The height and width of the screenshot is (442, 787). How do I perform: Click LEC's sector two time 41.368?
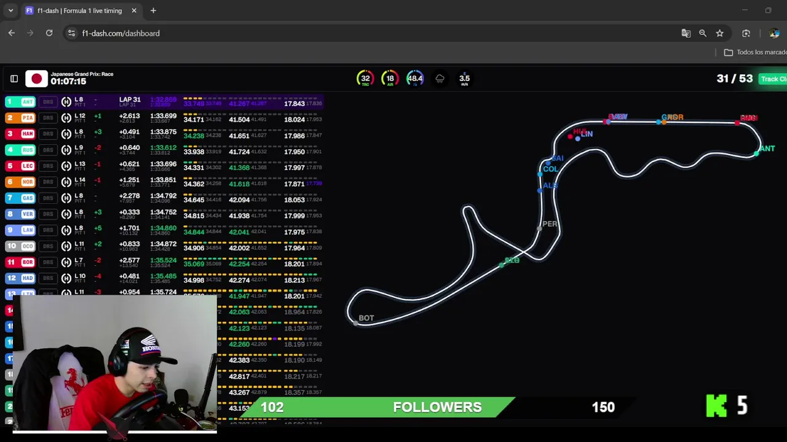[239, 168]
